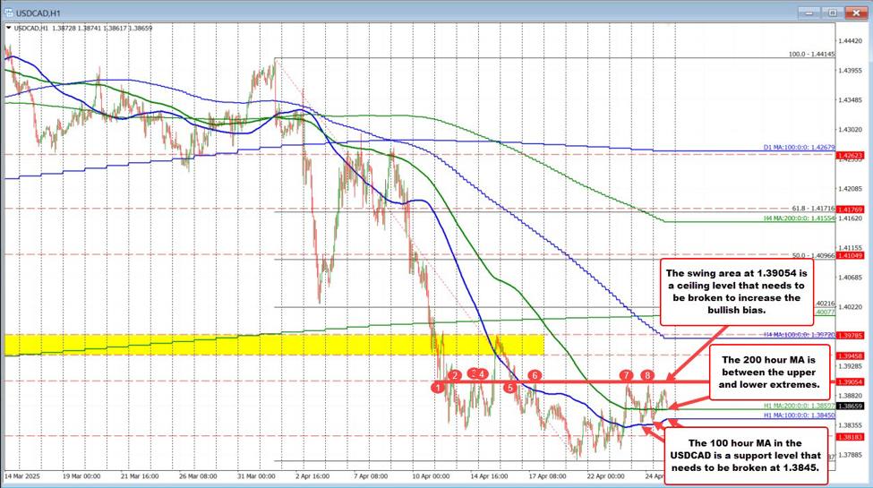The height and width of the screenshot is (488, 873).
Task: Click red circle marker number 7
Action: (627, 374)
